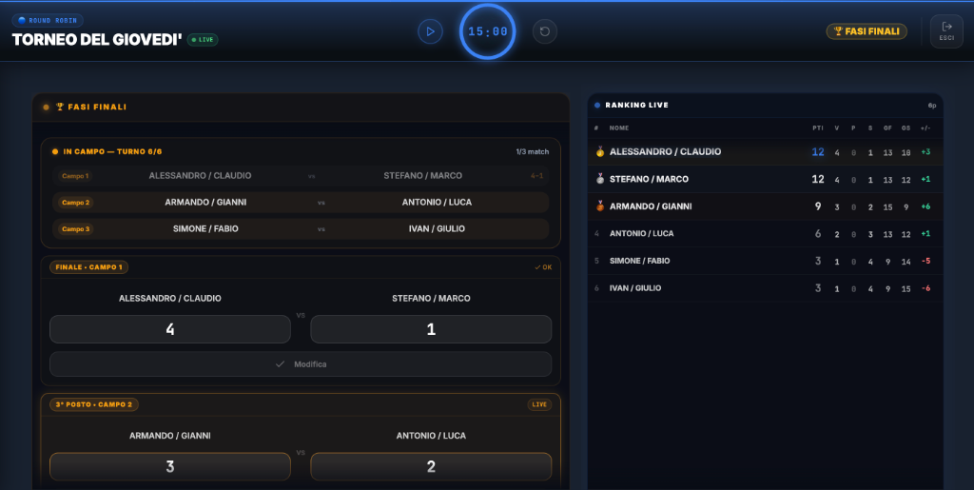Click the -6 difference for Ivan / Giulio
The width and height of the screenshot is (974, 490).
pyautogui.click(x=925, y=288)
